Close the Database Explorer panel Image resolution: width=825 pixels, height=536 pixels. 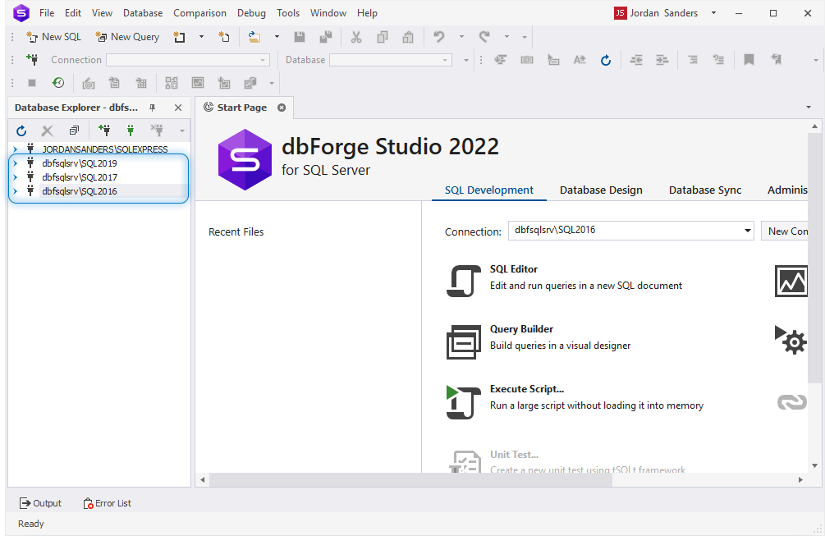178,108
